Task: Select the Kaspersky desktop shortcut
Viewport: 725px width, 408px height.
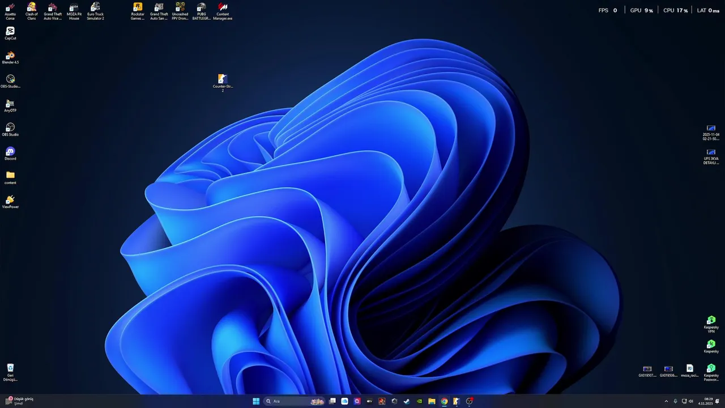Action: tap(711, 346)
